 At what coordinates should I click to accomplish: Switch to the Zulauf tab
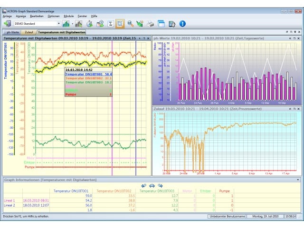(29, 32)
